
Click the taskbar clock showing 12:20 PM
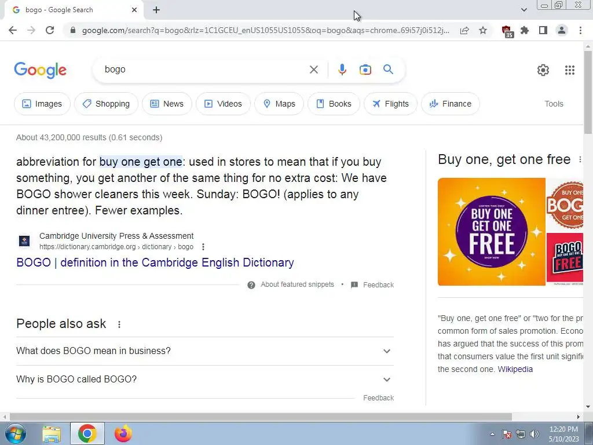click(x=563, y=434)
